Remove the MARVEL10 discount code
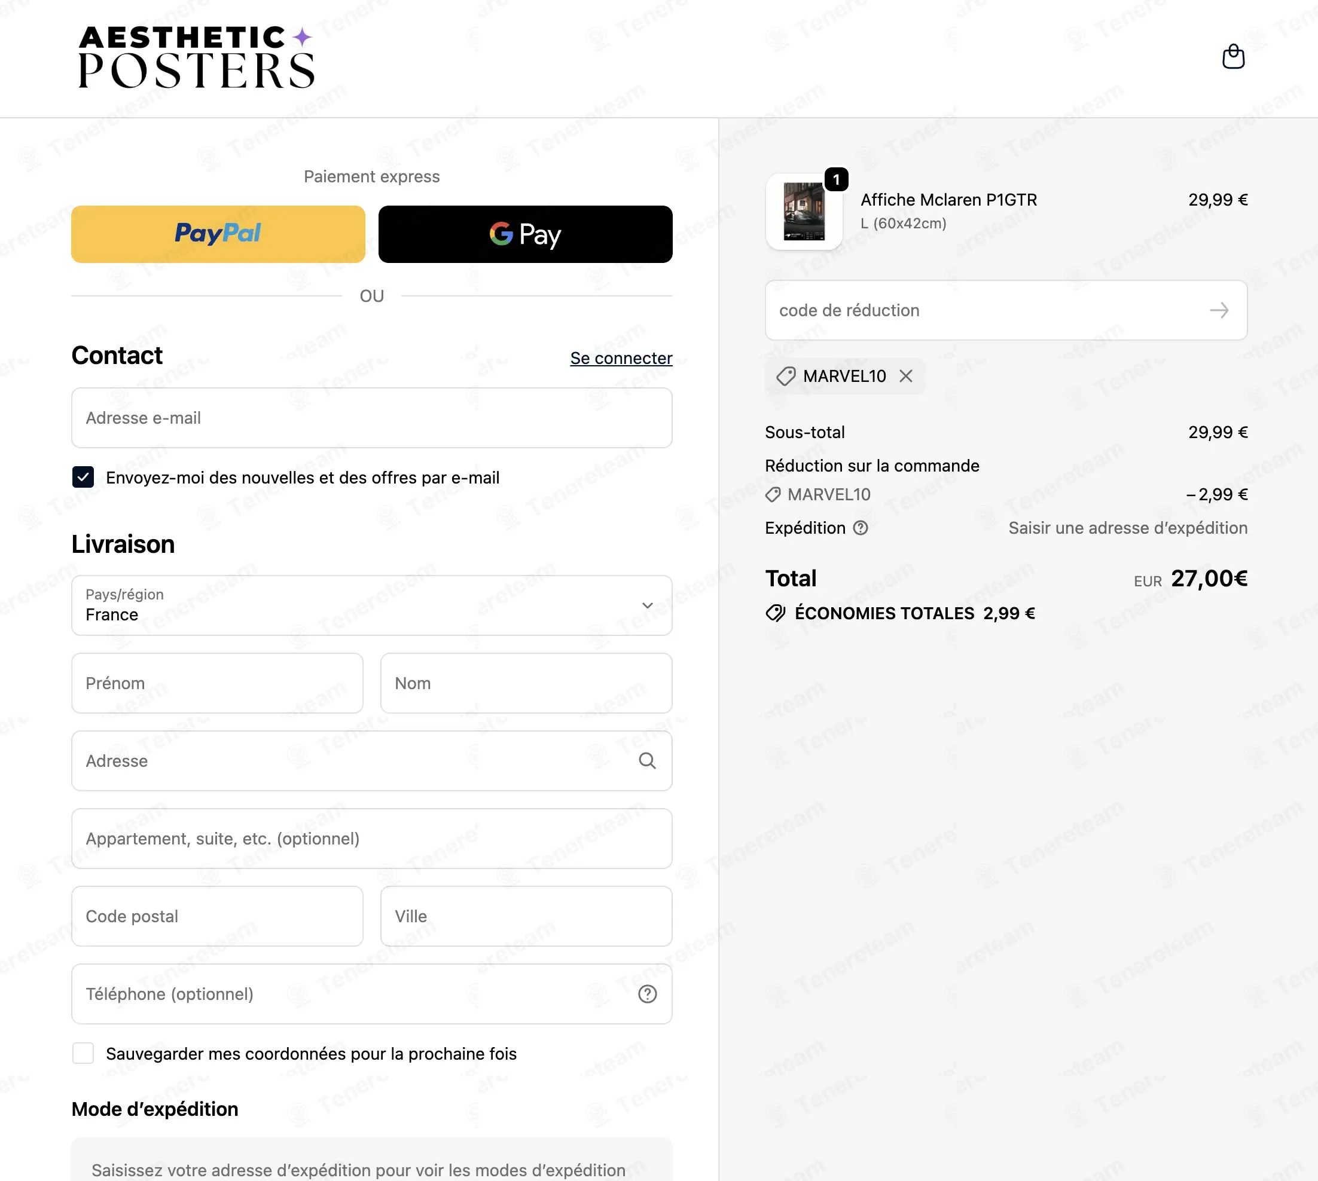 tap(906, 376)
